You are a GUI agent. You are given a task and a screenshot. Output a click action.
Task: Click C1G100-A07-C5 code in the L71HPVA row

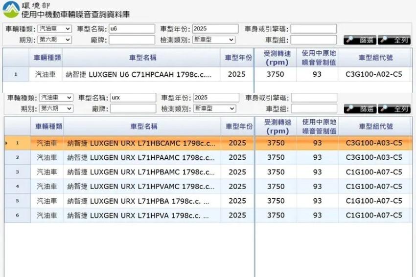point(374,215)
